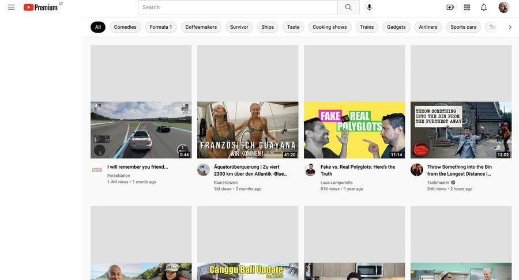Click '81K views • 1 year ago' text
Viewport: 519px width, 280px height.
[341, 189]
